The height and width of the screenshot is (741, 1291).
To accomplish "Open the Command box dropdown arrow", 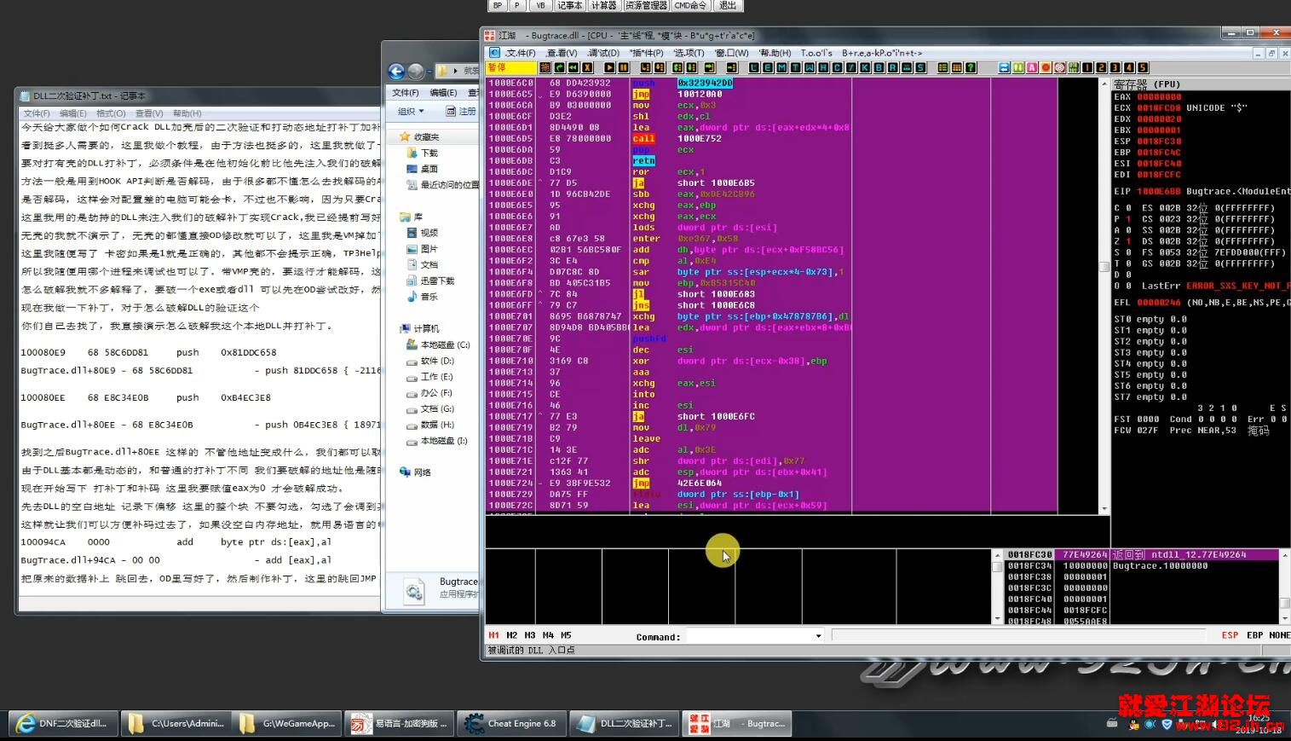I will coord(818,636).
